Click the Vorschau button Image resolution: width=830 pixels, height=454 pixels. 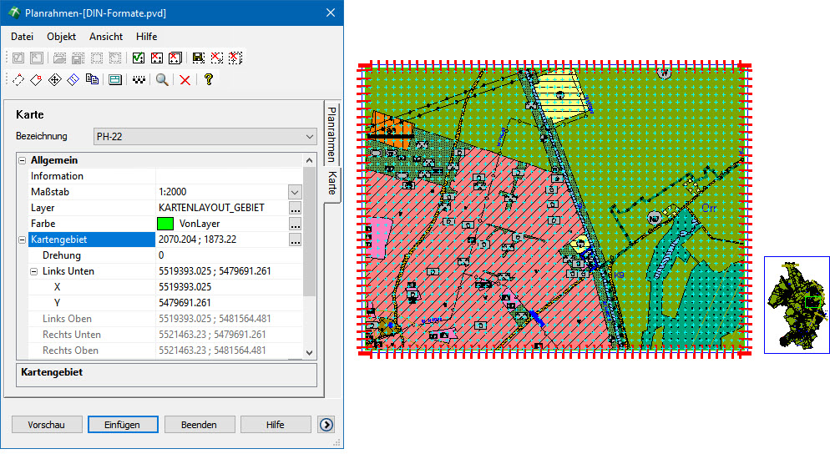46,425
